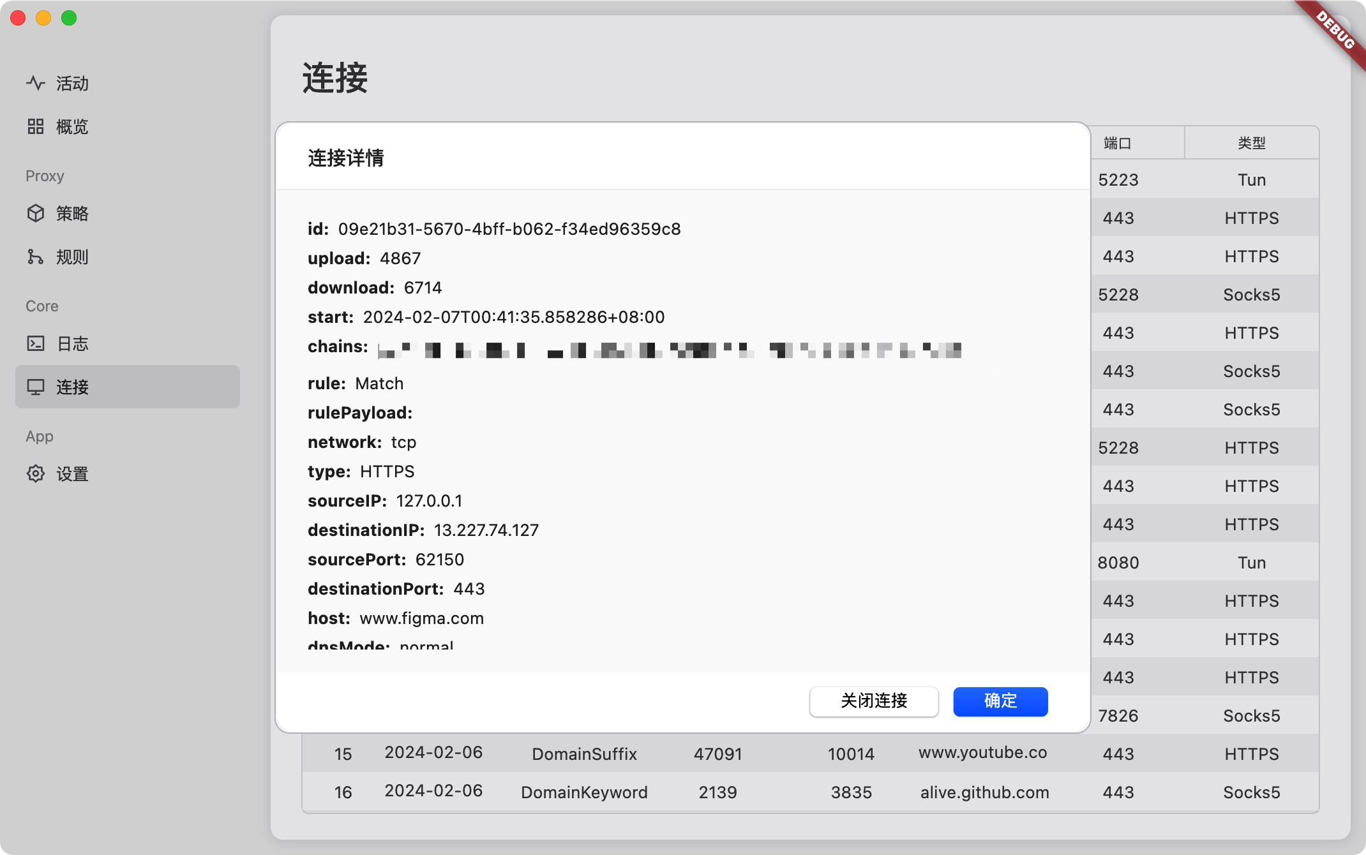Viewport: 1366px width, 855px height.
Task: Click the Connections monitor icon
Action: (36, 387)
